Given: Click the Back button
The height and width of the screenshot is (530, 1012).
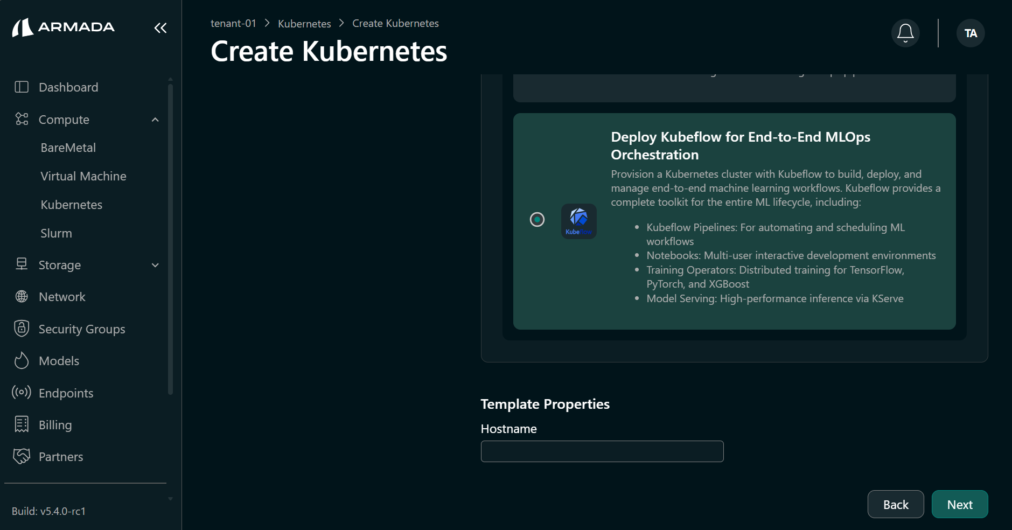Looking at the screenshot, I should (x=896, y=504).
